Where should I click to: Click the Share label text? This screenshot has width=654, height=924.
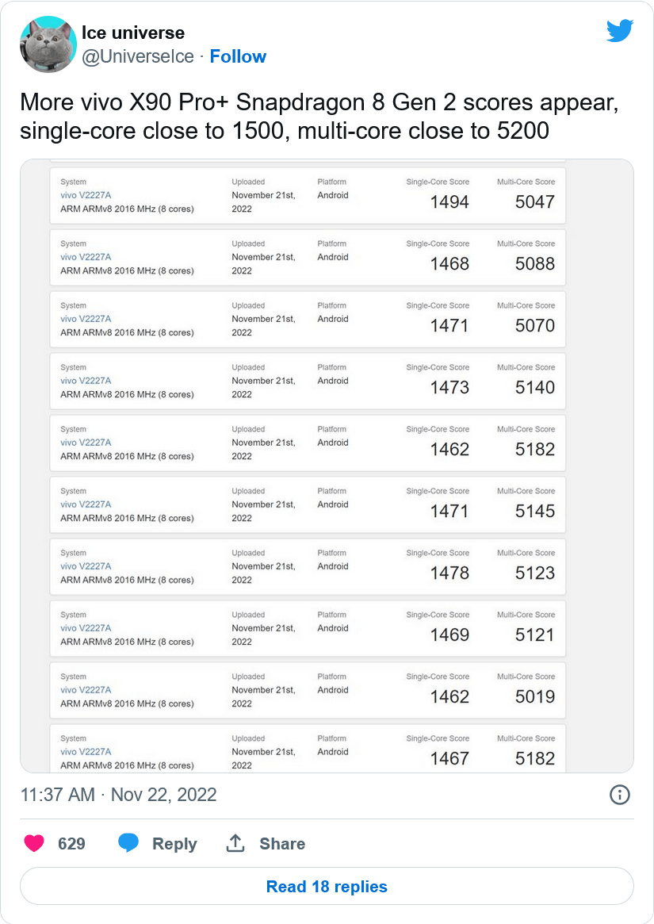point(282,844)
